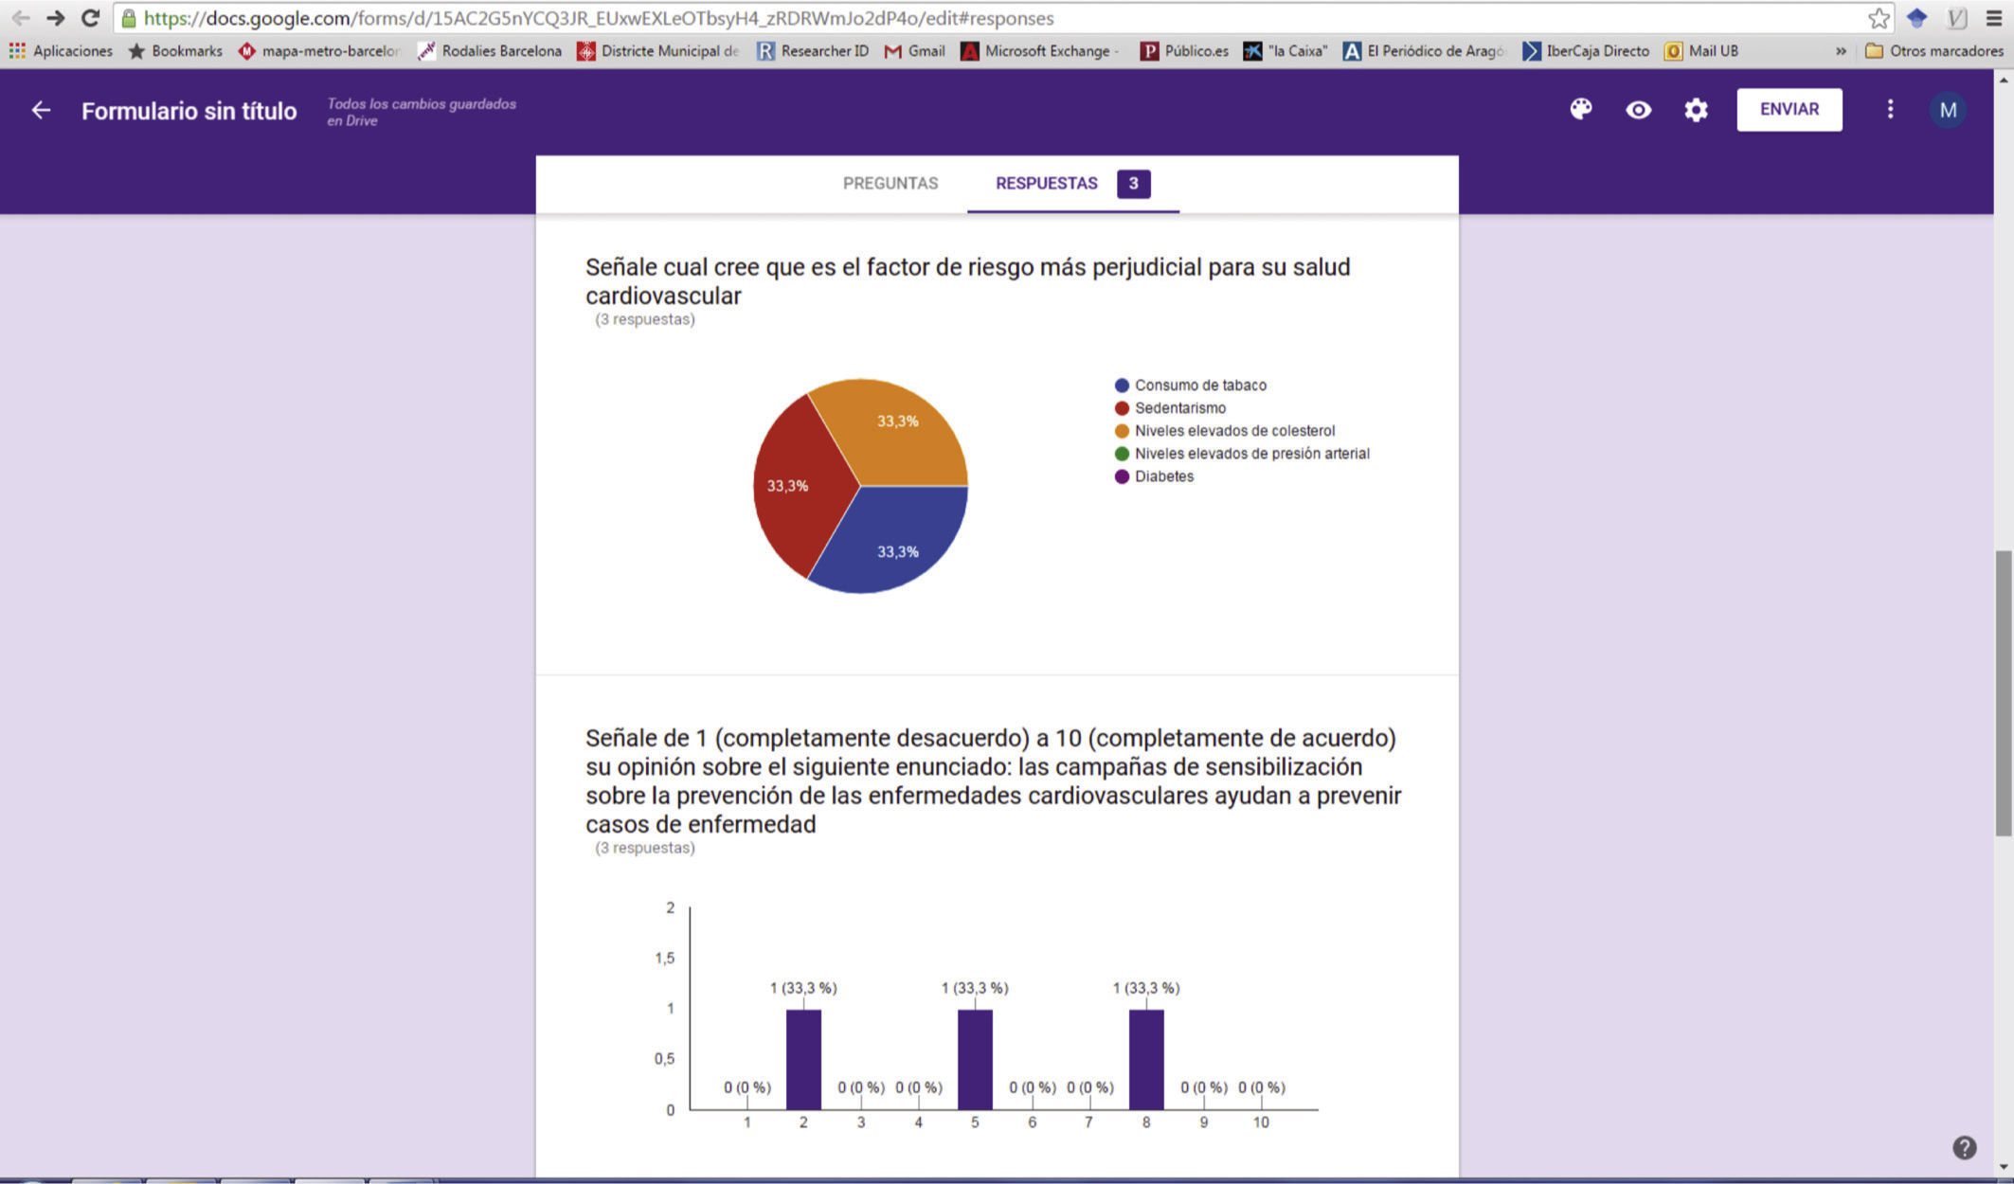Click the M account avatar
The width and height of the screenshot is (2014, 1184).
(x=1948, y=110)
